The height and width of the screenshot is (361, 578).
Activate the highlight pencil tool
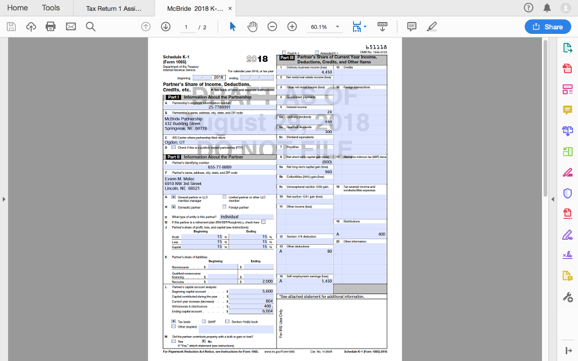pos(431,26)
